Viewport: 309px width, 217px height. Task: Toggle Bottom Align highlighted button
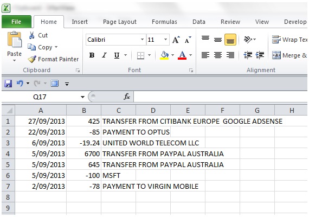point(230,40)
